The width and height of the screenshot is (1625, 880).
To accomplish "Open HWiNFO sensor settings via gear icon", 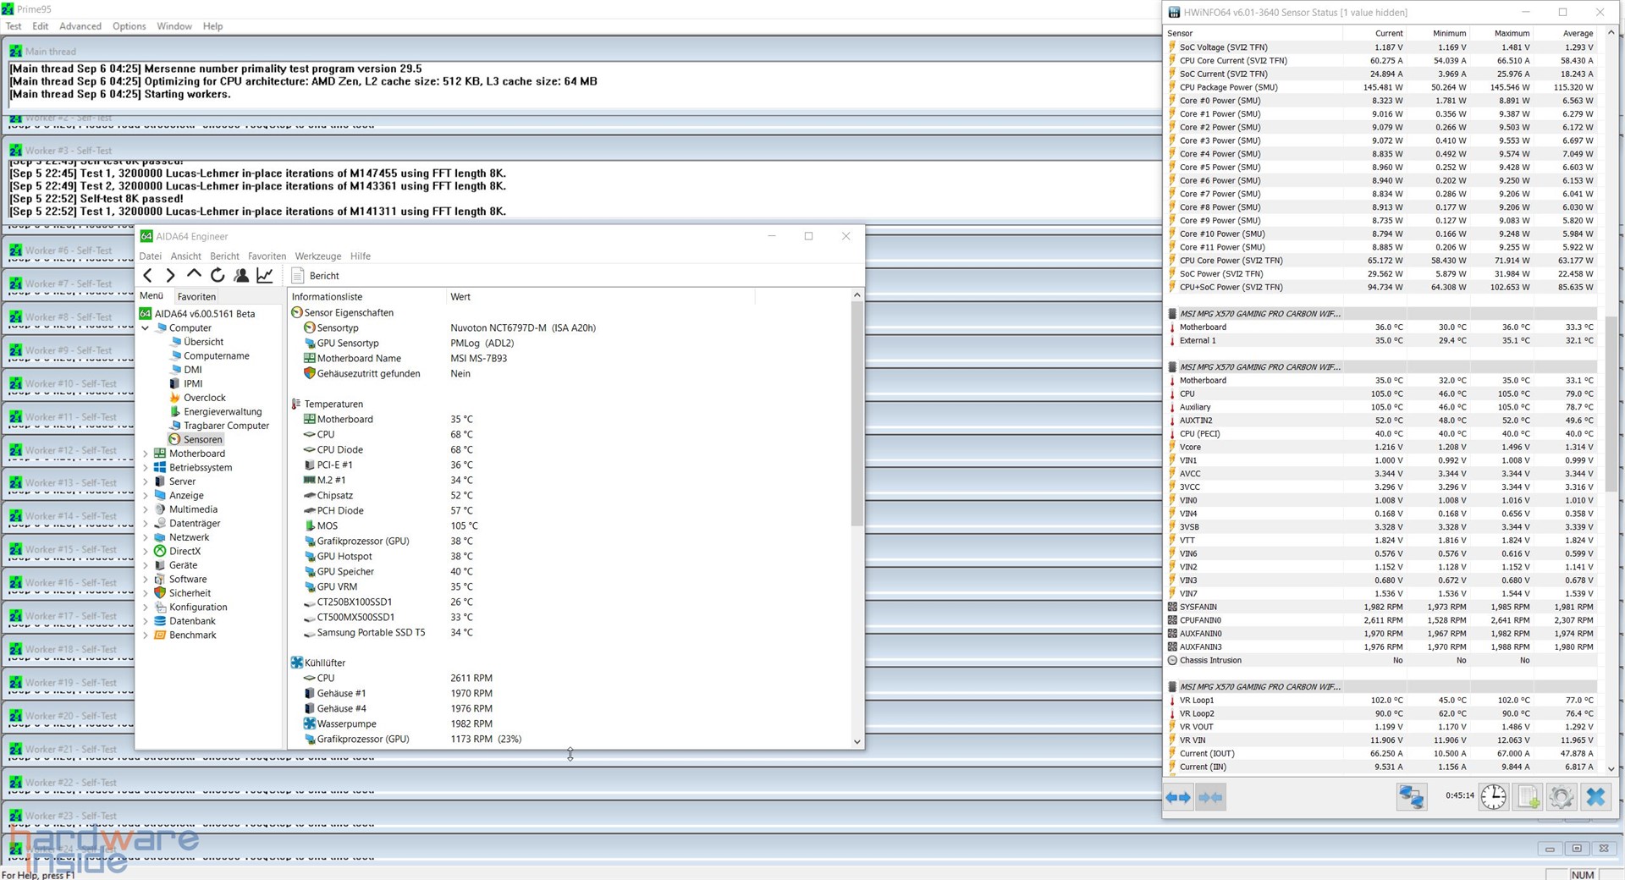I will click(1562, 796).
